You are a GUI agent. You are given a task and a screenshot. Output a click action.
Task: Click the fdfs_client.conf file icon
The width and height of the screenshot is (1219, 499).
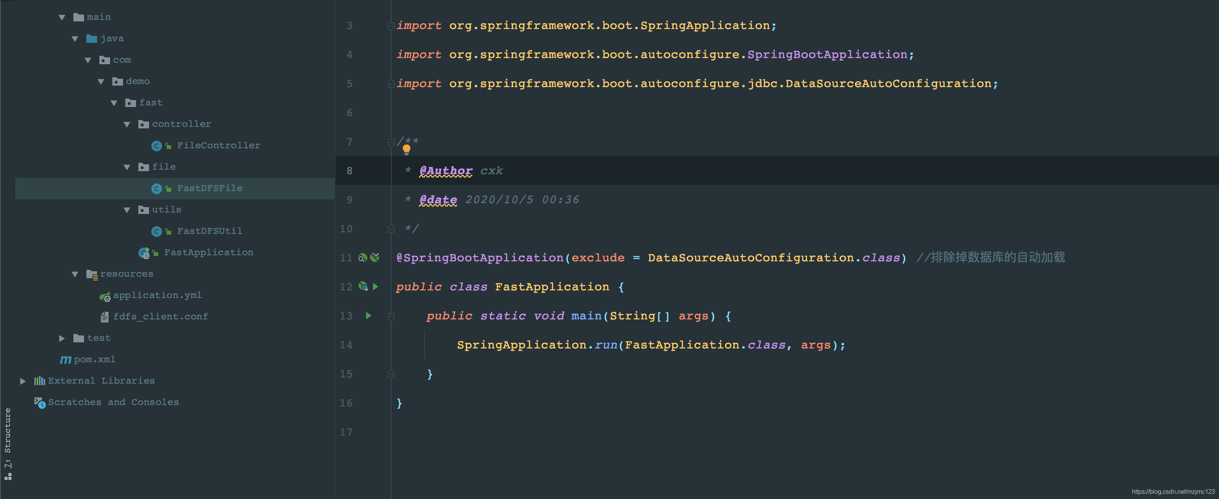point(105,317)
